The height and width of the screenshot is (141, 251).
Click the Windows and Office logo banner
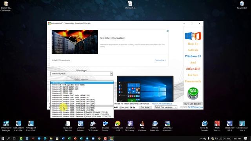[193, 36]
